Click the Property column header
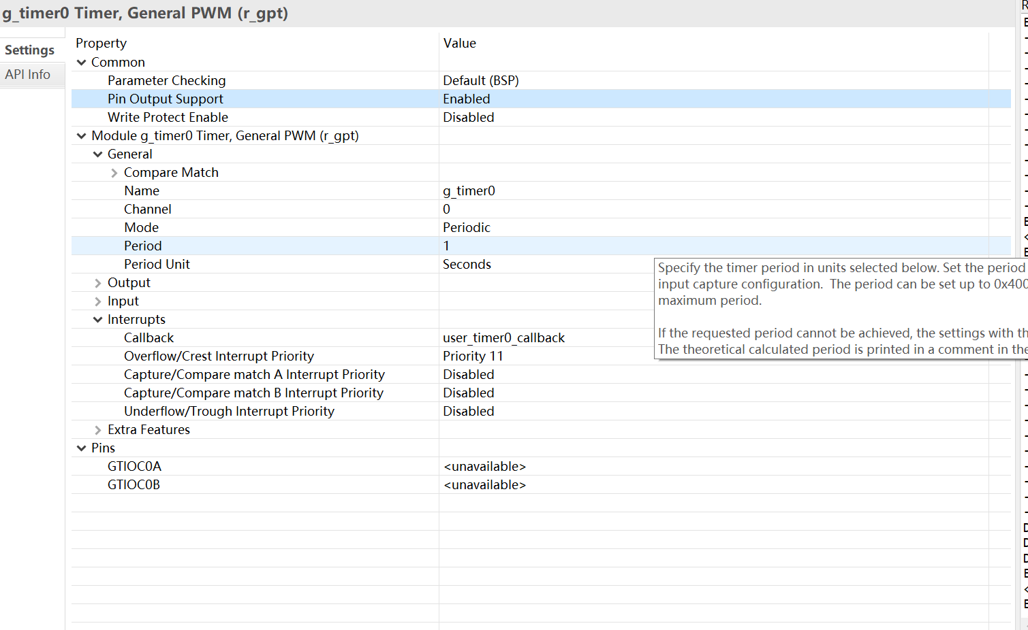This screenshot has height=630, width=1028. coord(102,43)
